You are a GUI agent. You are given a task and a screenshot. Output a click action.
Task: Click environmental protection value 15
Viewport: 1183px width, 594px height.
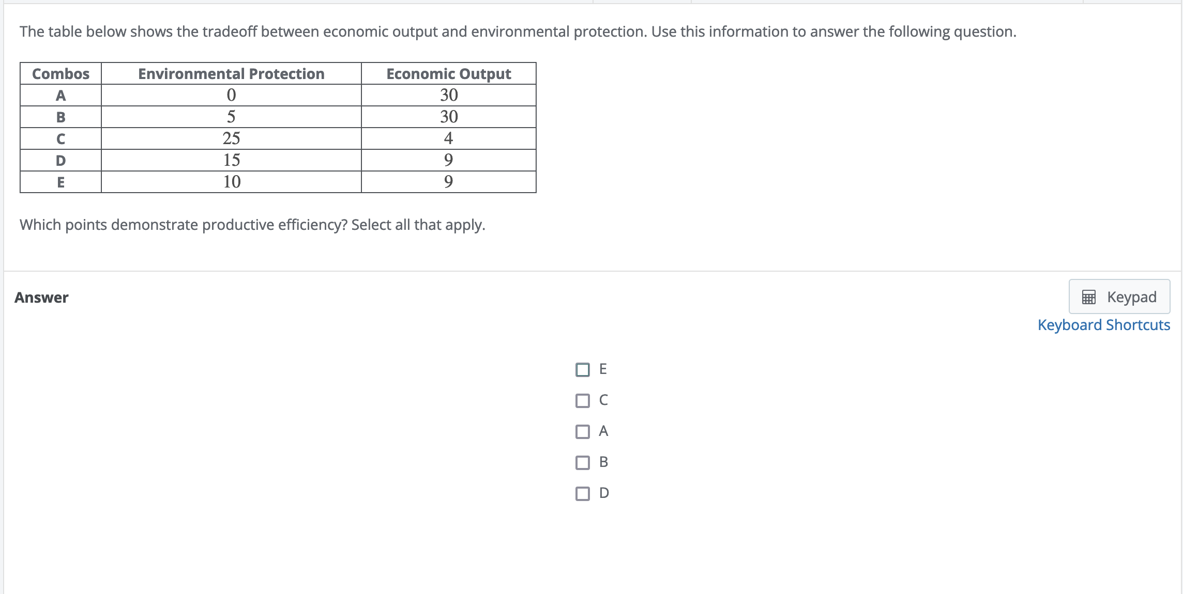tap(231, 160)
